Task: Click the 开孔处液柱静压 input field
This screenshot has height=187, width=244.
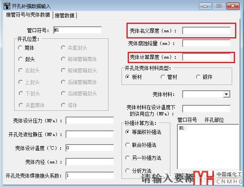Action: point(89,134)
